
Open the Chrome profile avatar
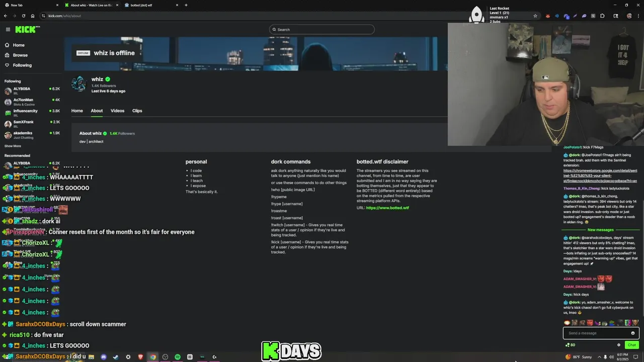(x=629, y=16)
